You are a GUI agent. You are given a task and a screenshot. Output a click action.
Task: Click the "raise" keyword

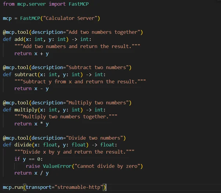coord(33,166)
